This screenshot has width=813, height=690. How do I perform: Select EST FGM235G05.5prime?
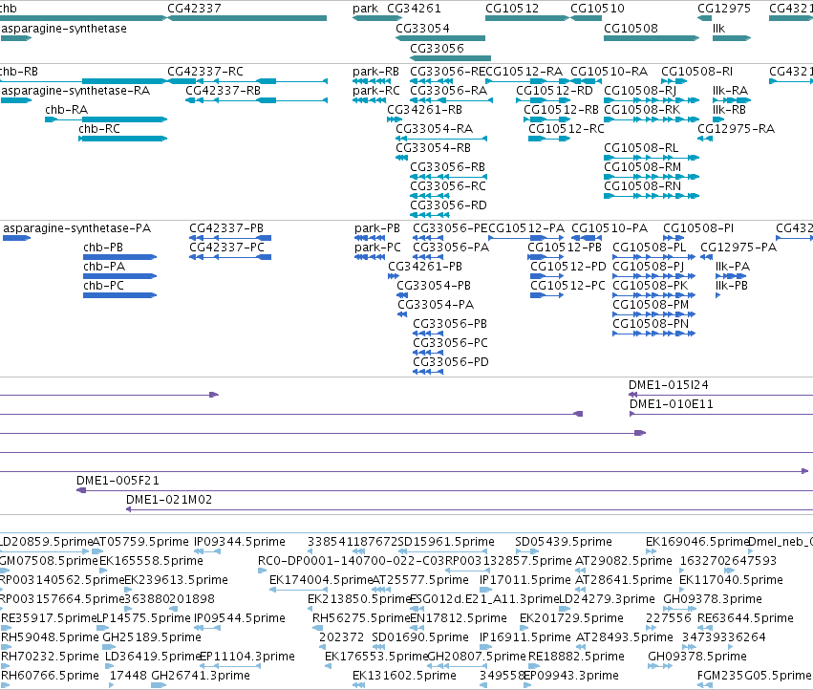coord(754,676)
